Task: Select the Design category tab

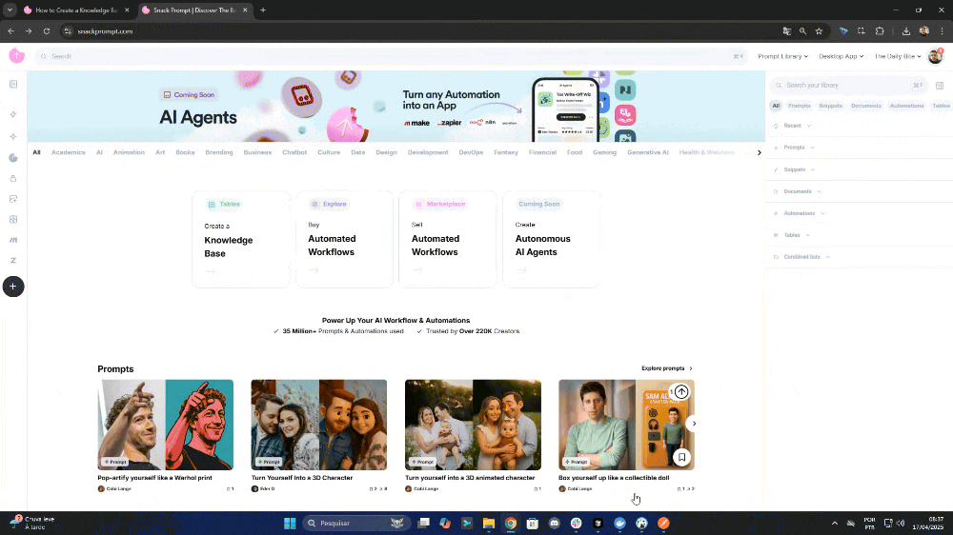Action: pos(386,152)
